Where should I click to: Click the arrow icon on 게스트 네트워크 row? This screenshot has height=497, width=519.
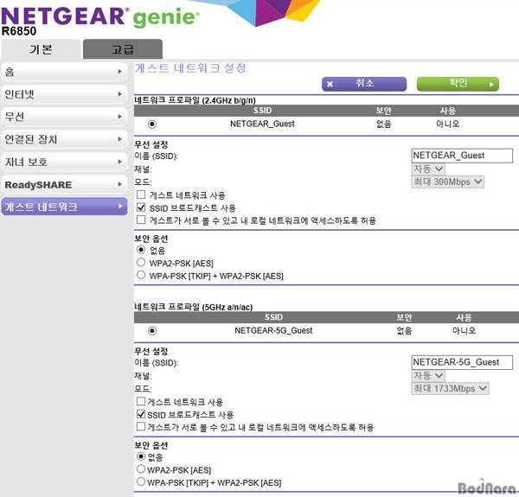pyautogui.click(x=120, y=206)
